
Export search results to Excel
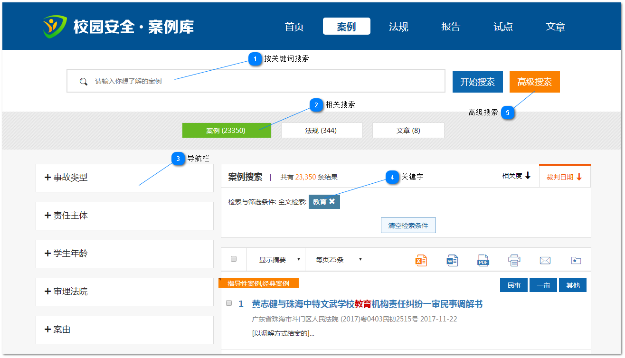point(421,259)
